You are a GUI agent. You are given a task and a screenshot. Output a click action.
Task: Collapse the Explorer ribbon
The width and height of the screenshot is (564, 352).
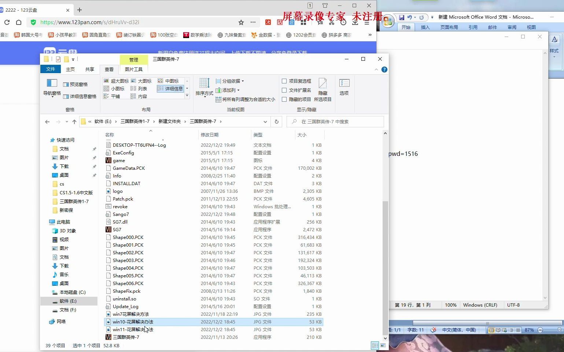click(376, 70)
